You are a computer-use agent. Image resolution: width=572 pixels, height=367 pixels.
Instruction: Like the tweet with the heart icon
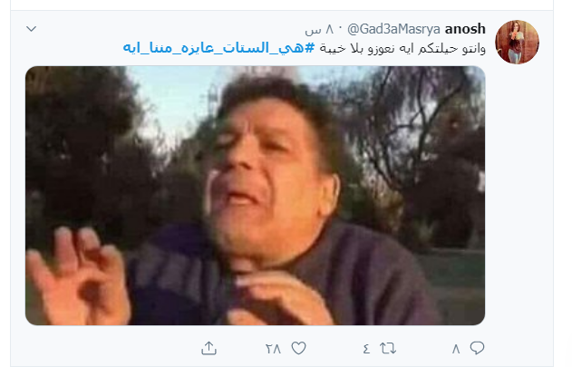299,348
